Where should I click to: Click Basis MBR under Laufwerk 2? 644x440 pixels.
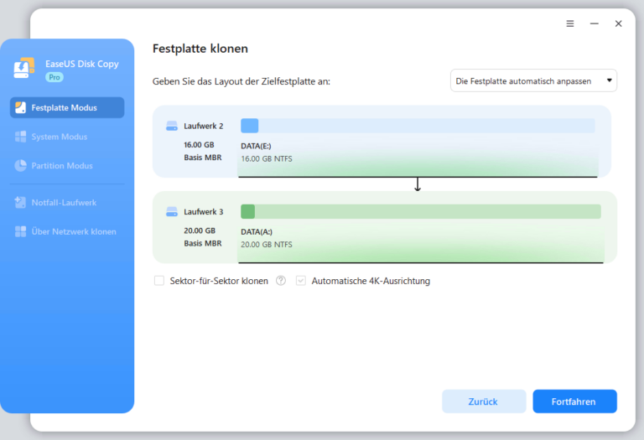click(x=203, y=158)
